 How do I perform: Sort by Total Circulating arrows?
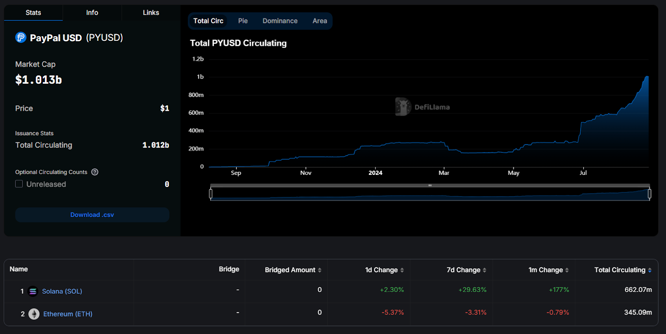point(650,270)
